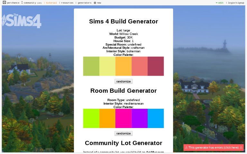The image size is (247, 154).
Task: Click the Community Lot Generator heading
Action: point(123,143)
